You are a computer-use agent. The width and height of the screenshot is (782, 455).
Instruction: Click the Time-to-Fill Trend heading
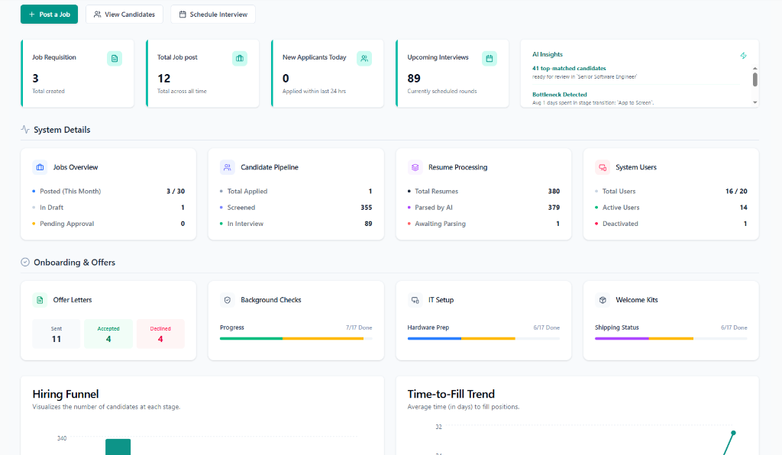coord(451,394)
